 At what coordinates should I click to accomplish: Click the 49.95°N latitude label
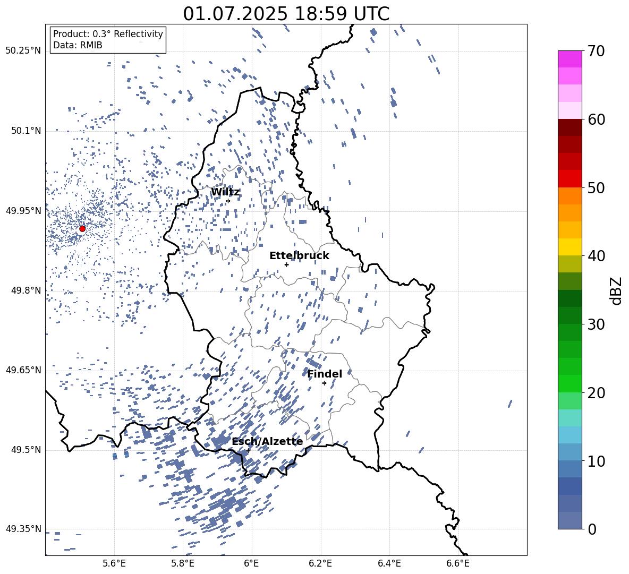coord(23,211)
